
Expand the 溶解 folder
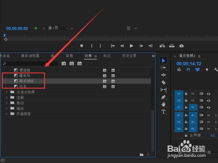tap(7, 97)
